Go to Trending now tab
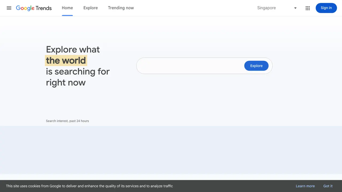Viewport: 342px width, 192px height. tap(121, 8)
